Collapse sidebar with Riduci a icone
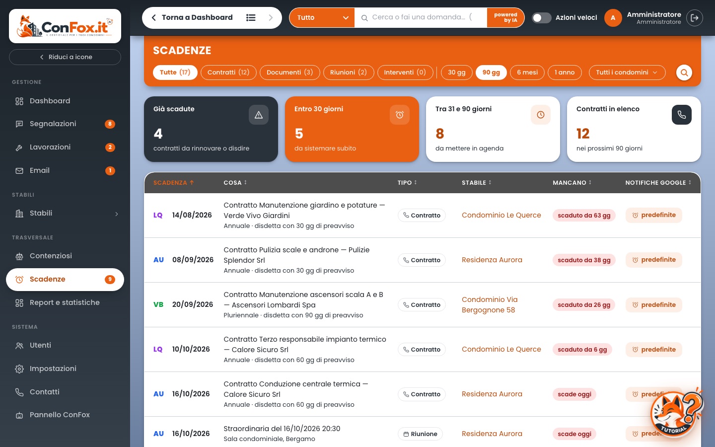The height and width of the screenshot is (447, 715). pos(65,57)
